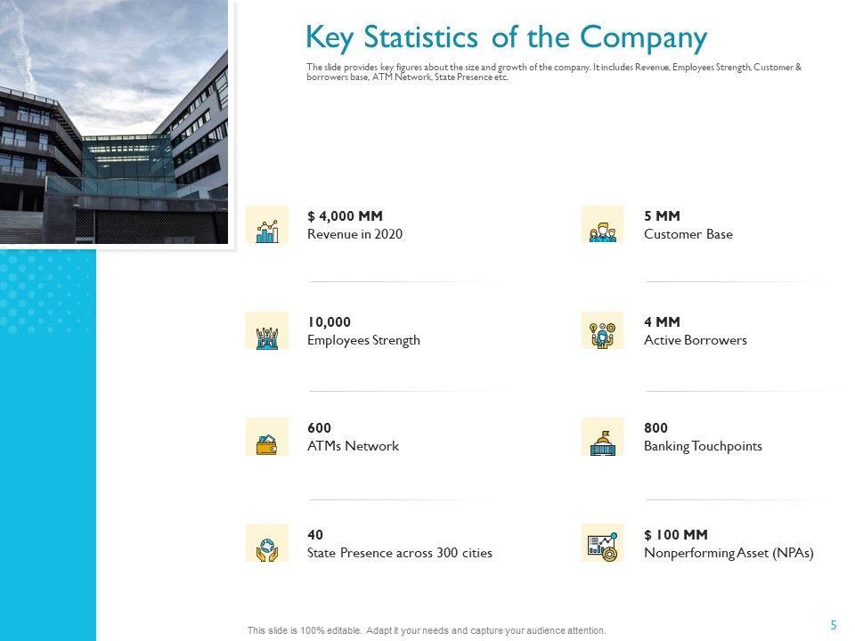Click the State Presence across 300 cities text
Viewport: 855px width, 641px height.
tap(399, 553)
